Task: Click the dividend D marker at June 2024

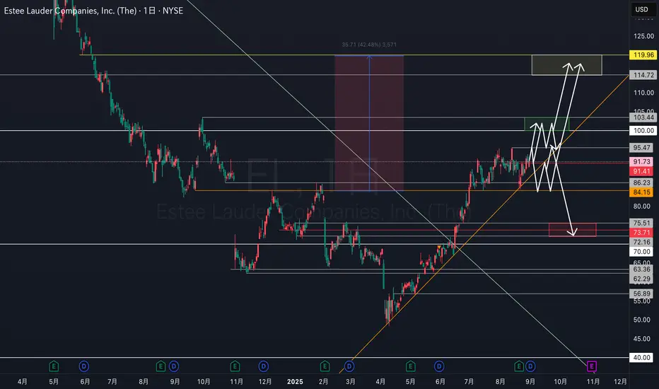Action: [84, 366]
